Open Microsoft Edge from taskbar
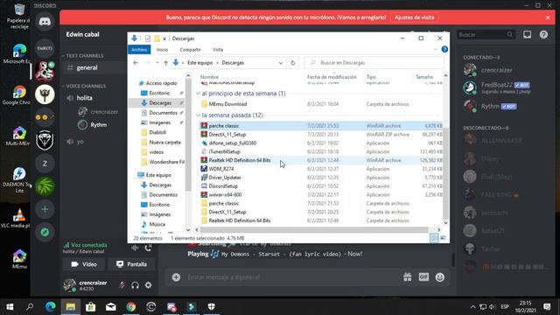 51,307
